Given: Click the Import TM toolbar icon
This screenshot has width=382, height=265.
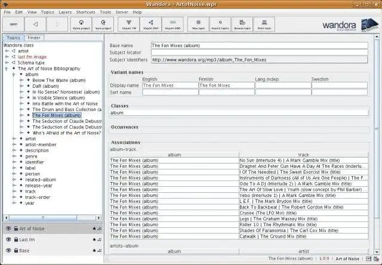Looking at the screenshot, I should (129, 24).
